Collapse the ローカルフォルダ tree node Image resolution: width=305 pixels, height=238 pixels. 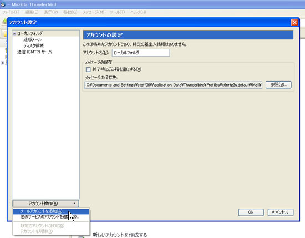pyautogui.click(x=14, y=33)
